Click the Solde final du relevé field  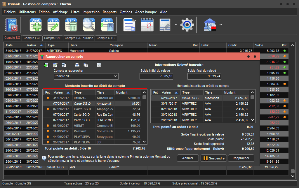(x=204, y=76)
